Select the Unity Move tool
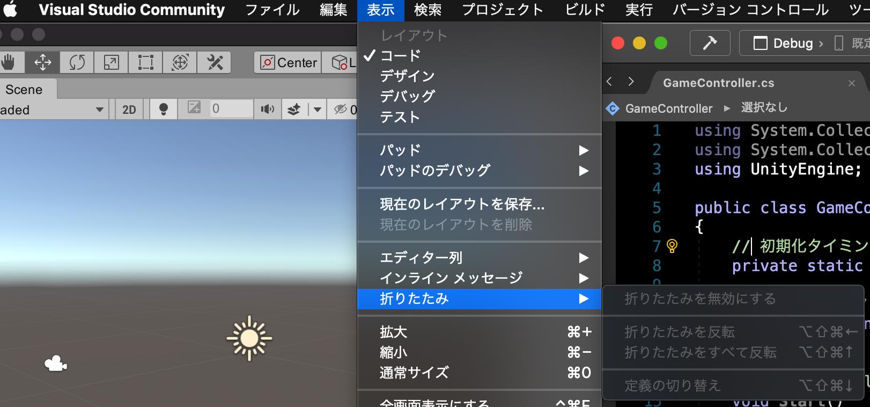Image resolution: width=870 pixels, height=407 pixels. coord(43,62)
